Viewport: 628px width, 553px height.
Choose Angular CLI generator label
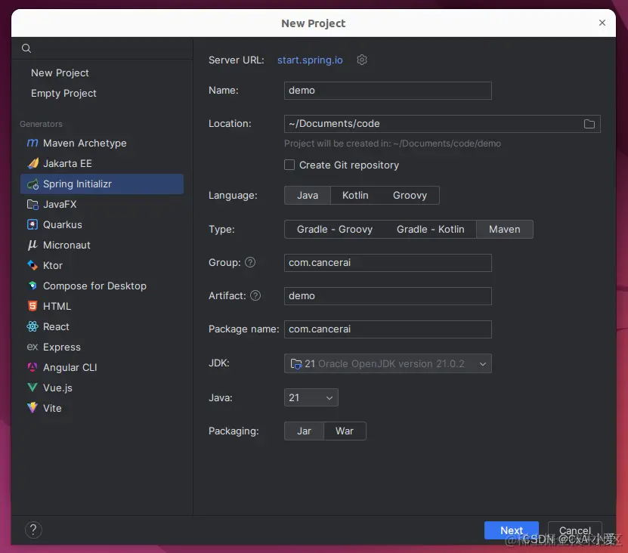click(x=70, y=368)
